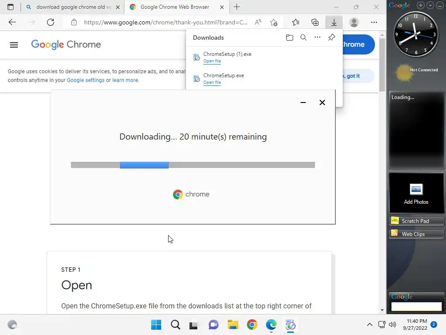The height and width of the screenshot is (335, 446).
Task: Select Chrome installer taskbar icon
Action: pyautogui.click(x=291, y=325)
